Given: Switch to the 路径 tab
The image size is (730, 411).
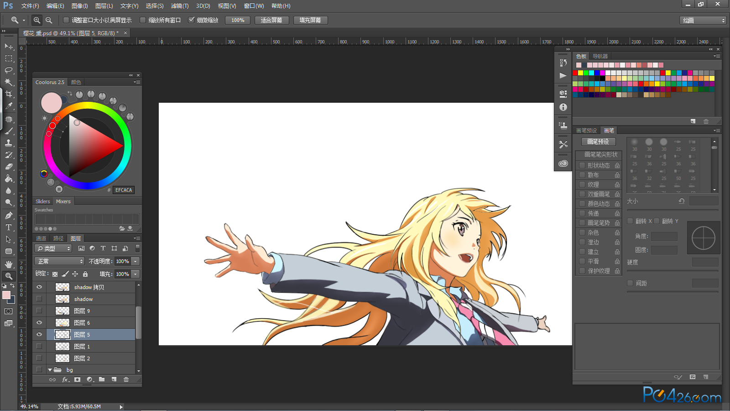Looking at the screenshot, I should coord(58,238).
